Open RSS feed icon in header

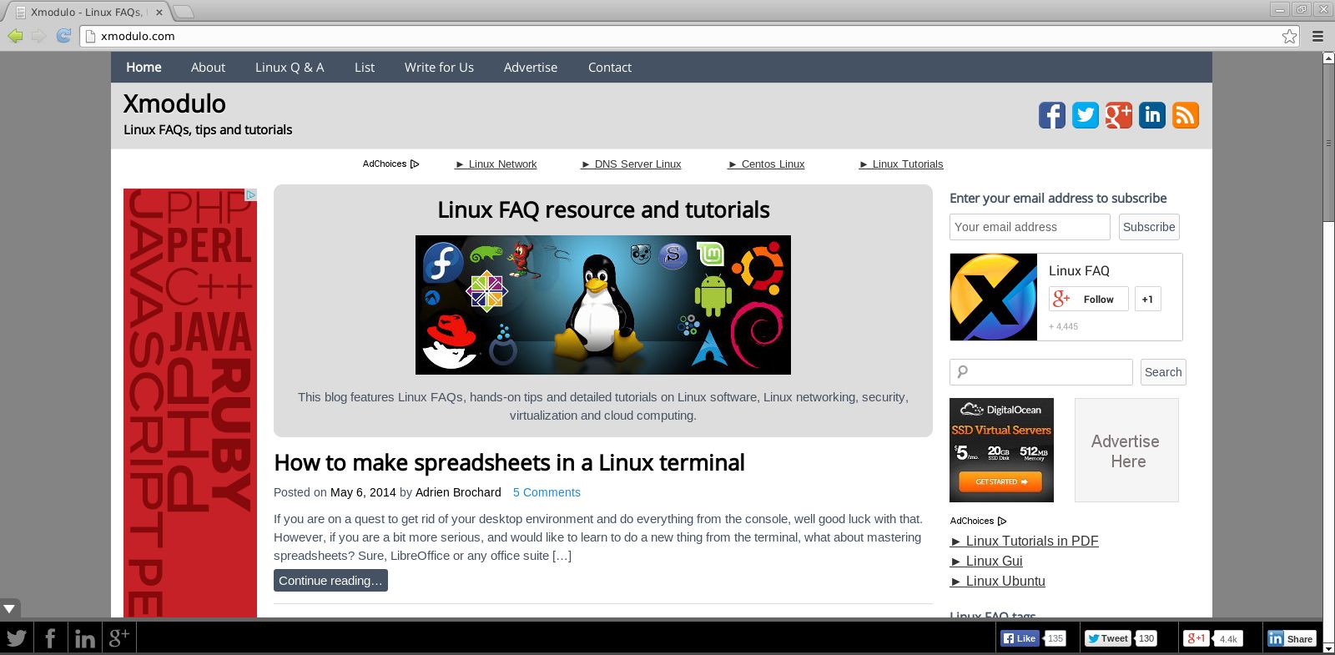click(x=1186, y=115)
